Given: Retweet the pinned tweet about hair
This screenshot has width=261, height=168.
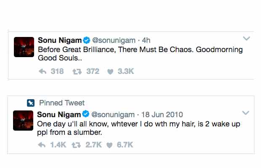Looking at the screenshot, I should point(76,145).
